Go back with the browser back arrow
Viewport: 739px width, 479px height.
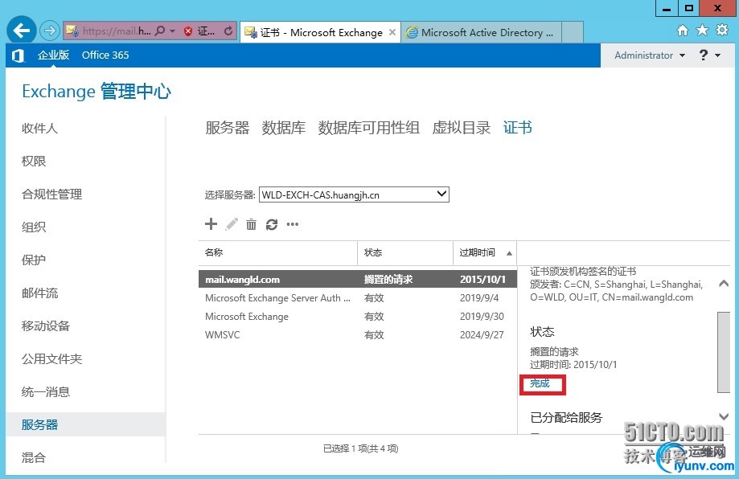[21, 31]
